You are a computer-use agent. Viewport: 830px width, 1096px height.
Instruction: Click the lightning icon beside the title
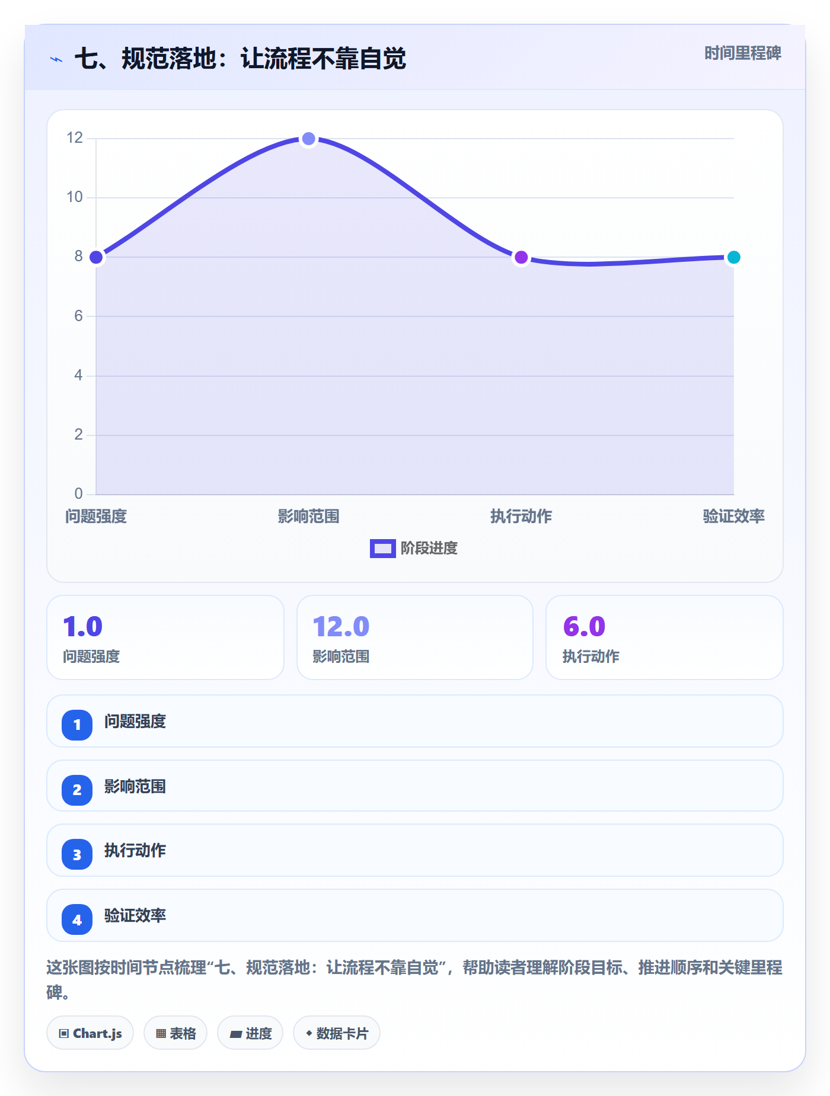[56, 59]
